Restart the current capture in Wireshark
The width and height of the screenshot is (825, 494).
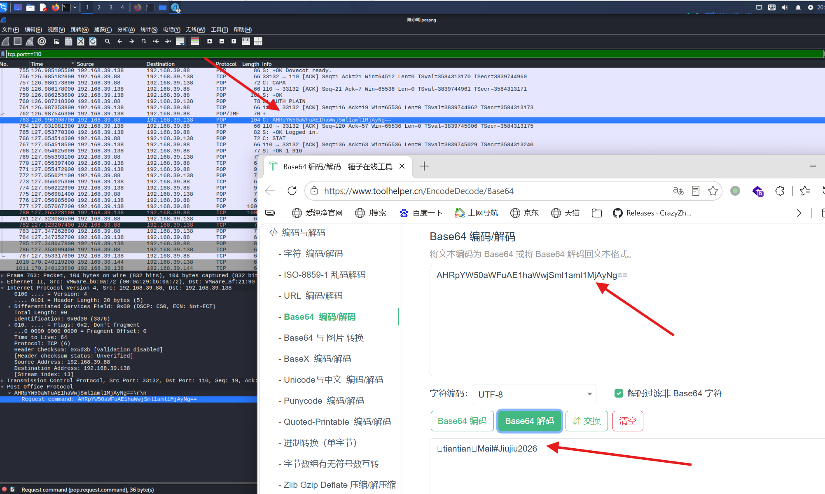tap(30, 41)
